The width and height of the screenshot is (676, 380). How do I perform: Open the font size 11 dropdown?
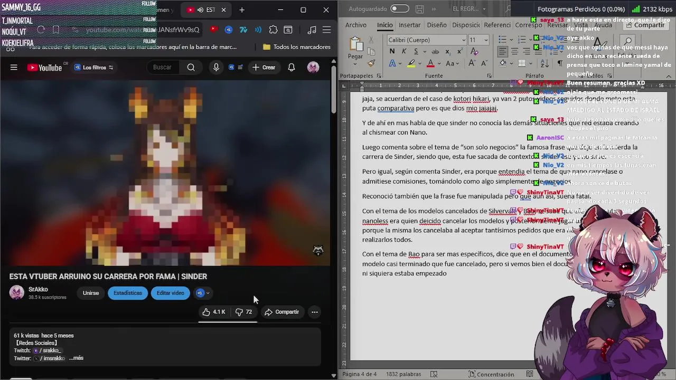[x=486, y=40]
